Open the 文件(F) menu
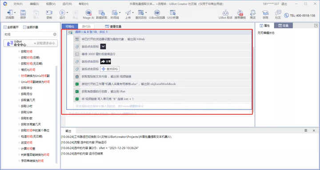The image size is (320, 170). tap(18, 4)
